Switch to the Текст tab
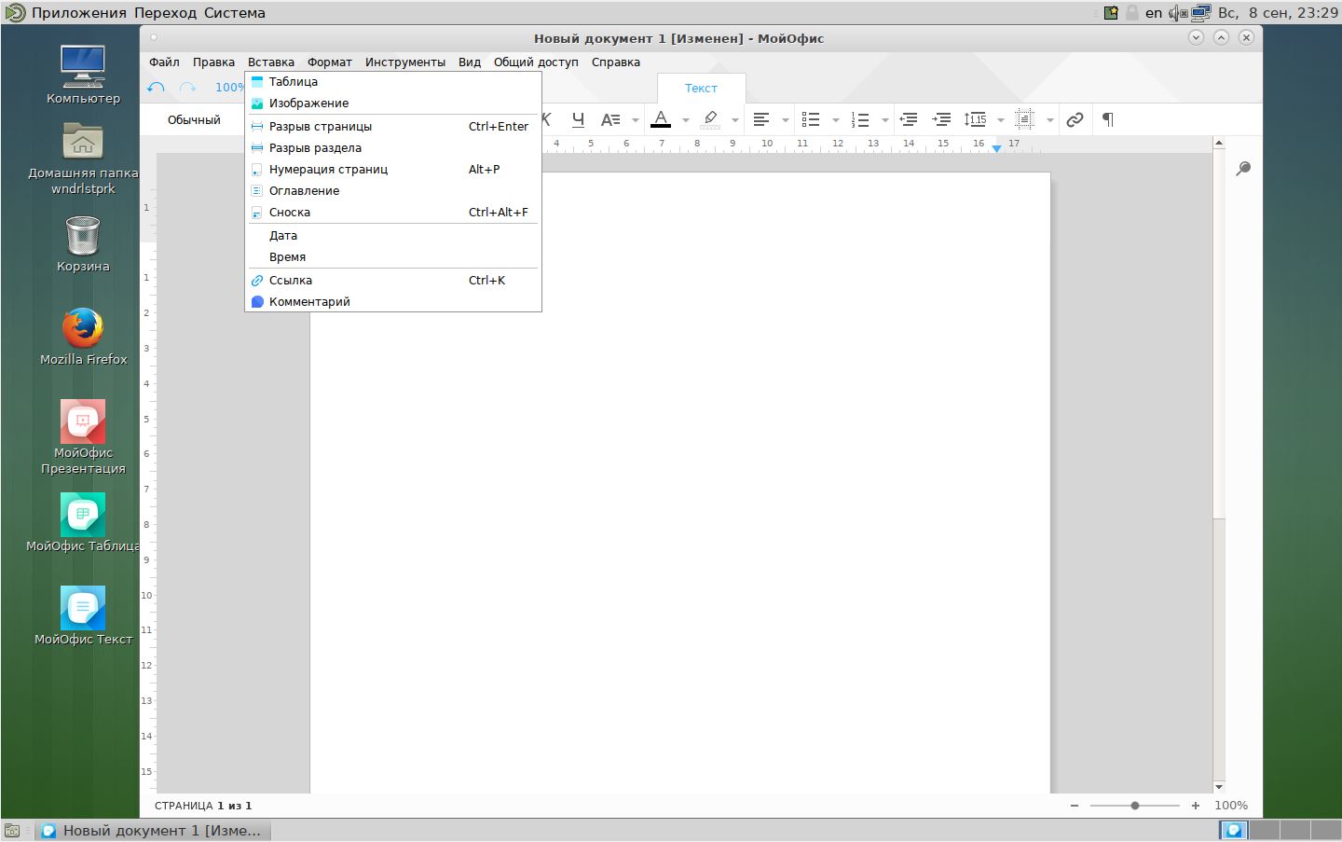Screen dimensions: 1342x842 coord(701,89)
